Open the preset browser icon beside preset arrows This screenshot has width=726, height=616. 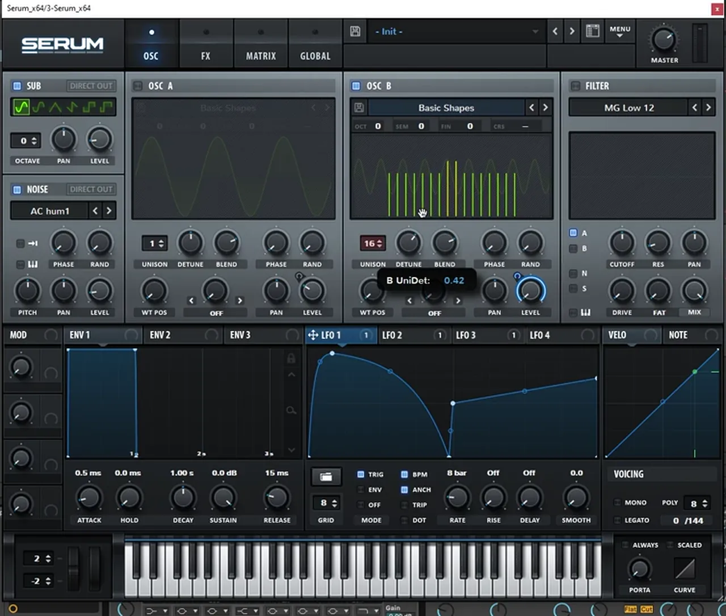593,31
